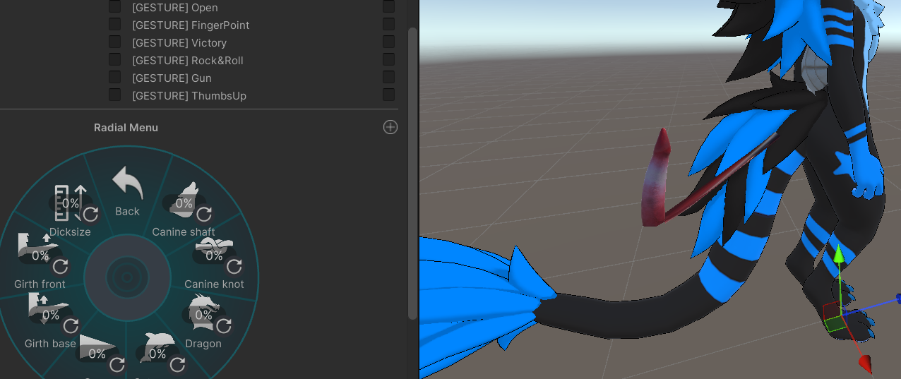This screenshot has width=901, height=379.
Task: Click the Canine shaft 0% value
Action: (x=184, y=203)
